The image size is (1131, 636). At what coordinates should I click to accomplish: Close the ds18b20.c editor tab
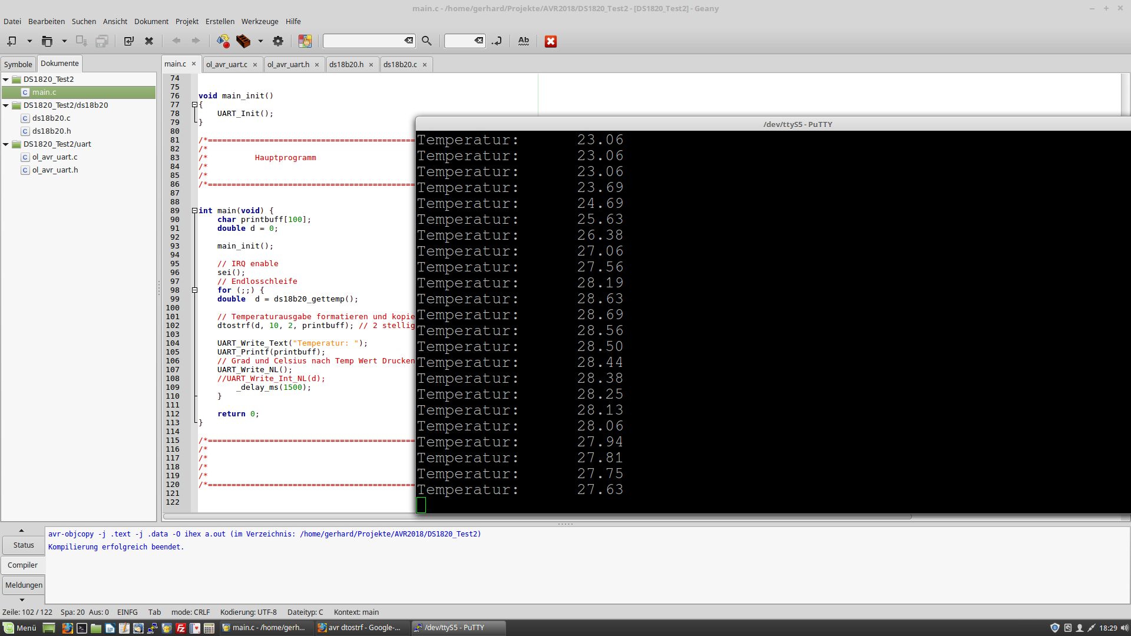tap(425, 65)
